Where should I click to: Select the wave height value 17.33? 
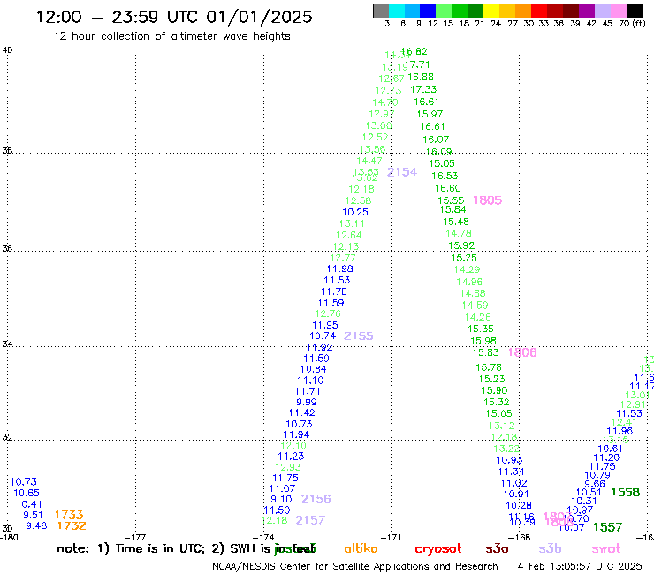click(x=423, y=89)
